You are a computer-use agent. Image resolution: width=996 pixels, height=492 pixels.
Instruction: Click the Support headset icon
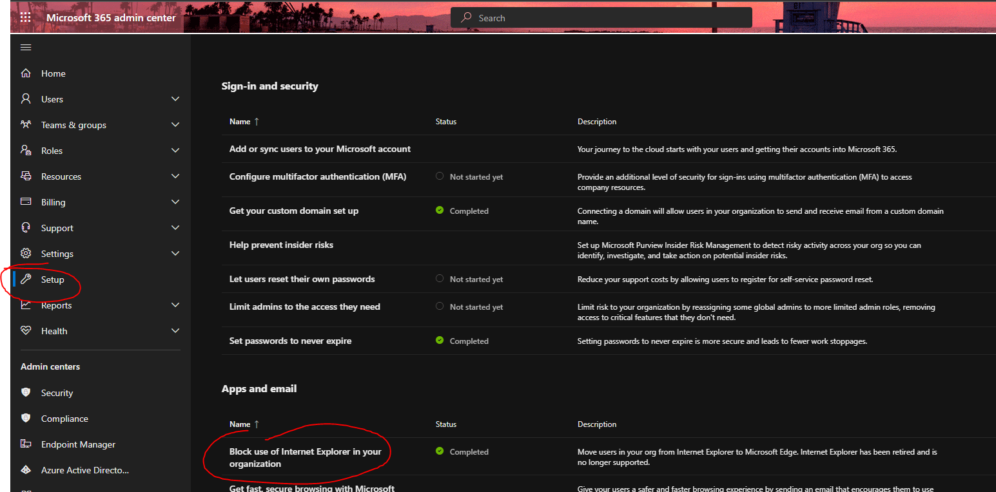26,228
